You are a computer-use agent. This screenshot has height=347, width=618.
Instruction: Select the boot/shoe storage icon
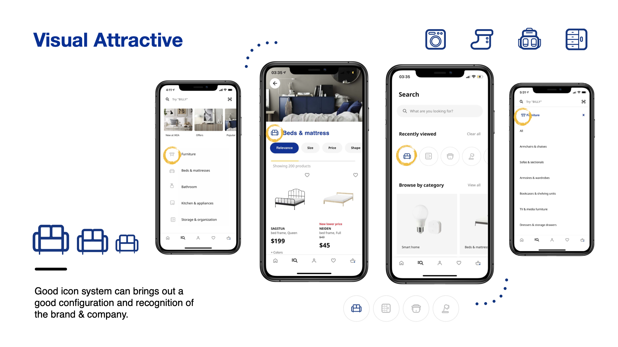pos(482,39)
